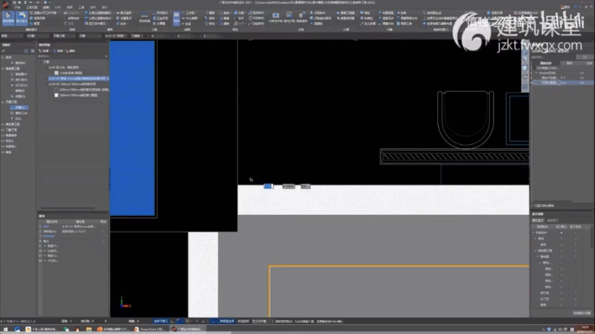595x334 pixels.
Task: Click the login button at top right
Action: pyautogui.click(x=565, y=7)
